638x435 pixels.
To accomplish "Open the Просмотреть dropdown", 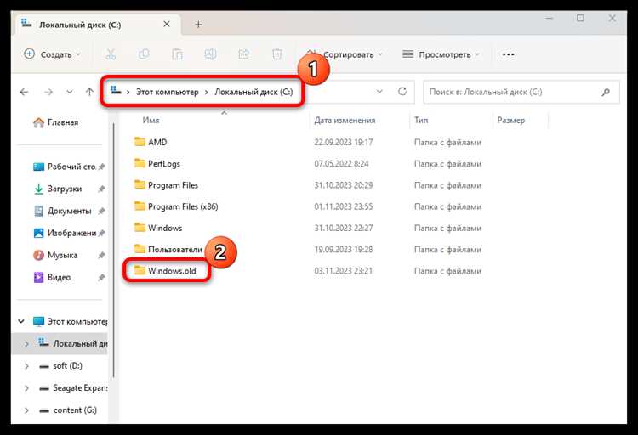I will click(441, 54).
